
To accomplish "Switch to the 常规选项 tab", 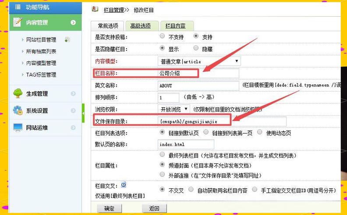I will 108,26.
